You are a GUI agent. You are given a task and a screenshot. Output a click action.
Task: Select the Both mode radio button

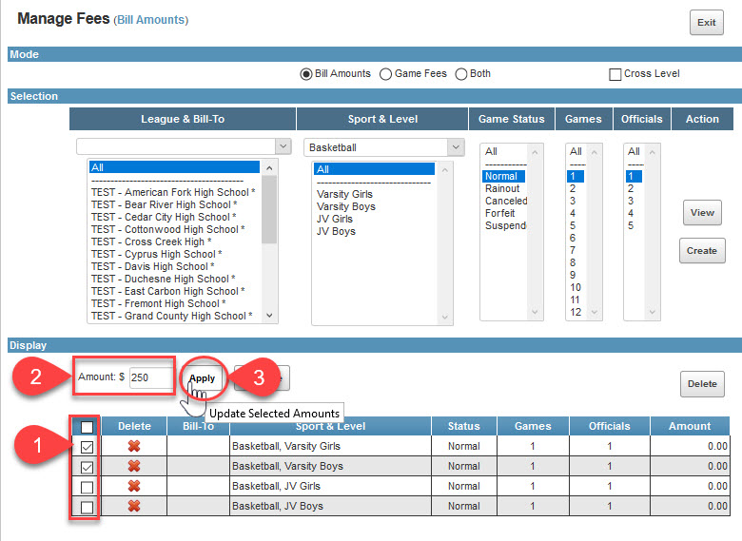coord(461,74)
